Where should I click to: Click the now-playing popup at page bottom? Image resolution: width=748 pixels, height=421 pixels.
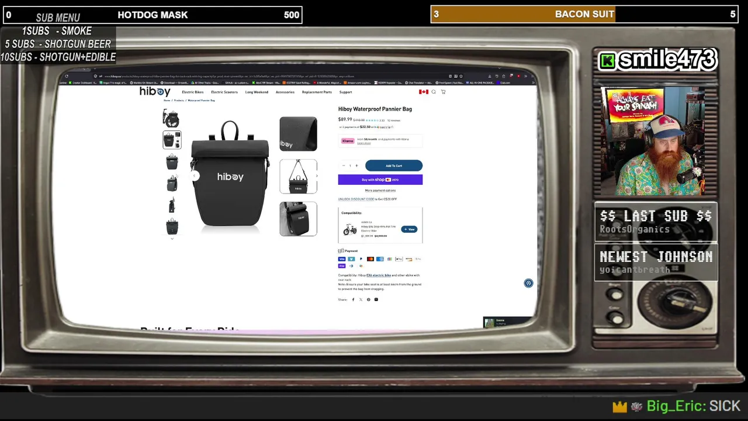[507, 323]
